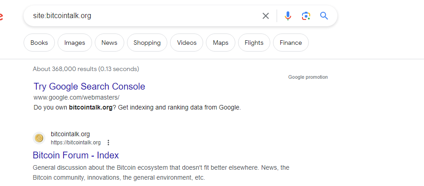Image resolution: width=424 pixels, height=186 pixels.
Task: Select the News filter chip
Action: tap(109, 43)
